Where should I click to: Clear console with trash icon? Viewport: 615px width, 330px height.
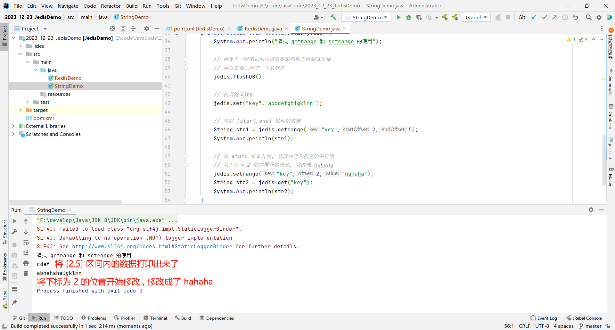click(26, 274)
